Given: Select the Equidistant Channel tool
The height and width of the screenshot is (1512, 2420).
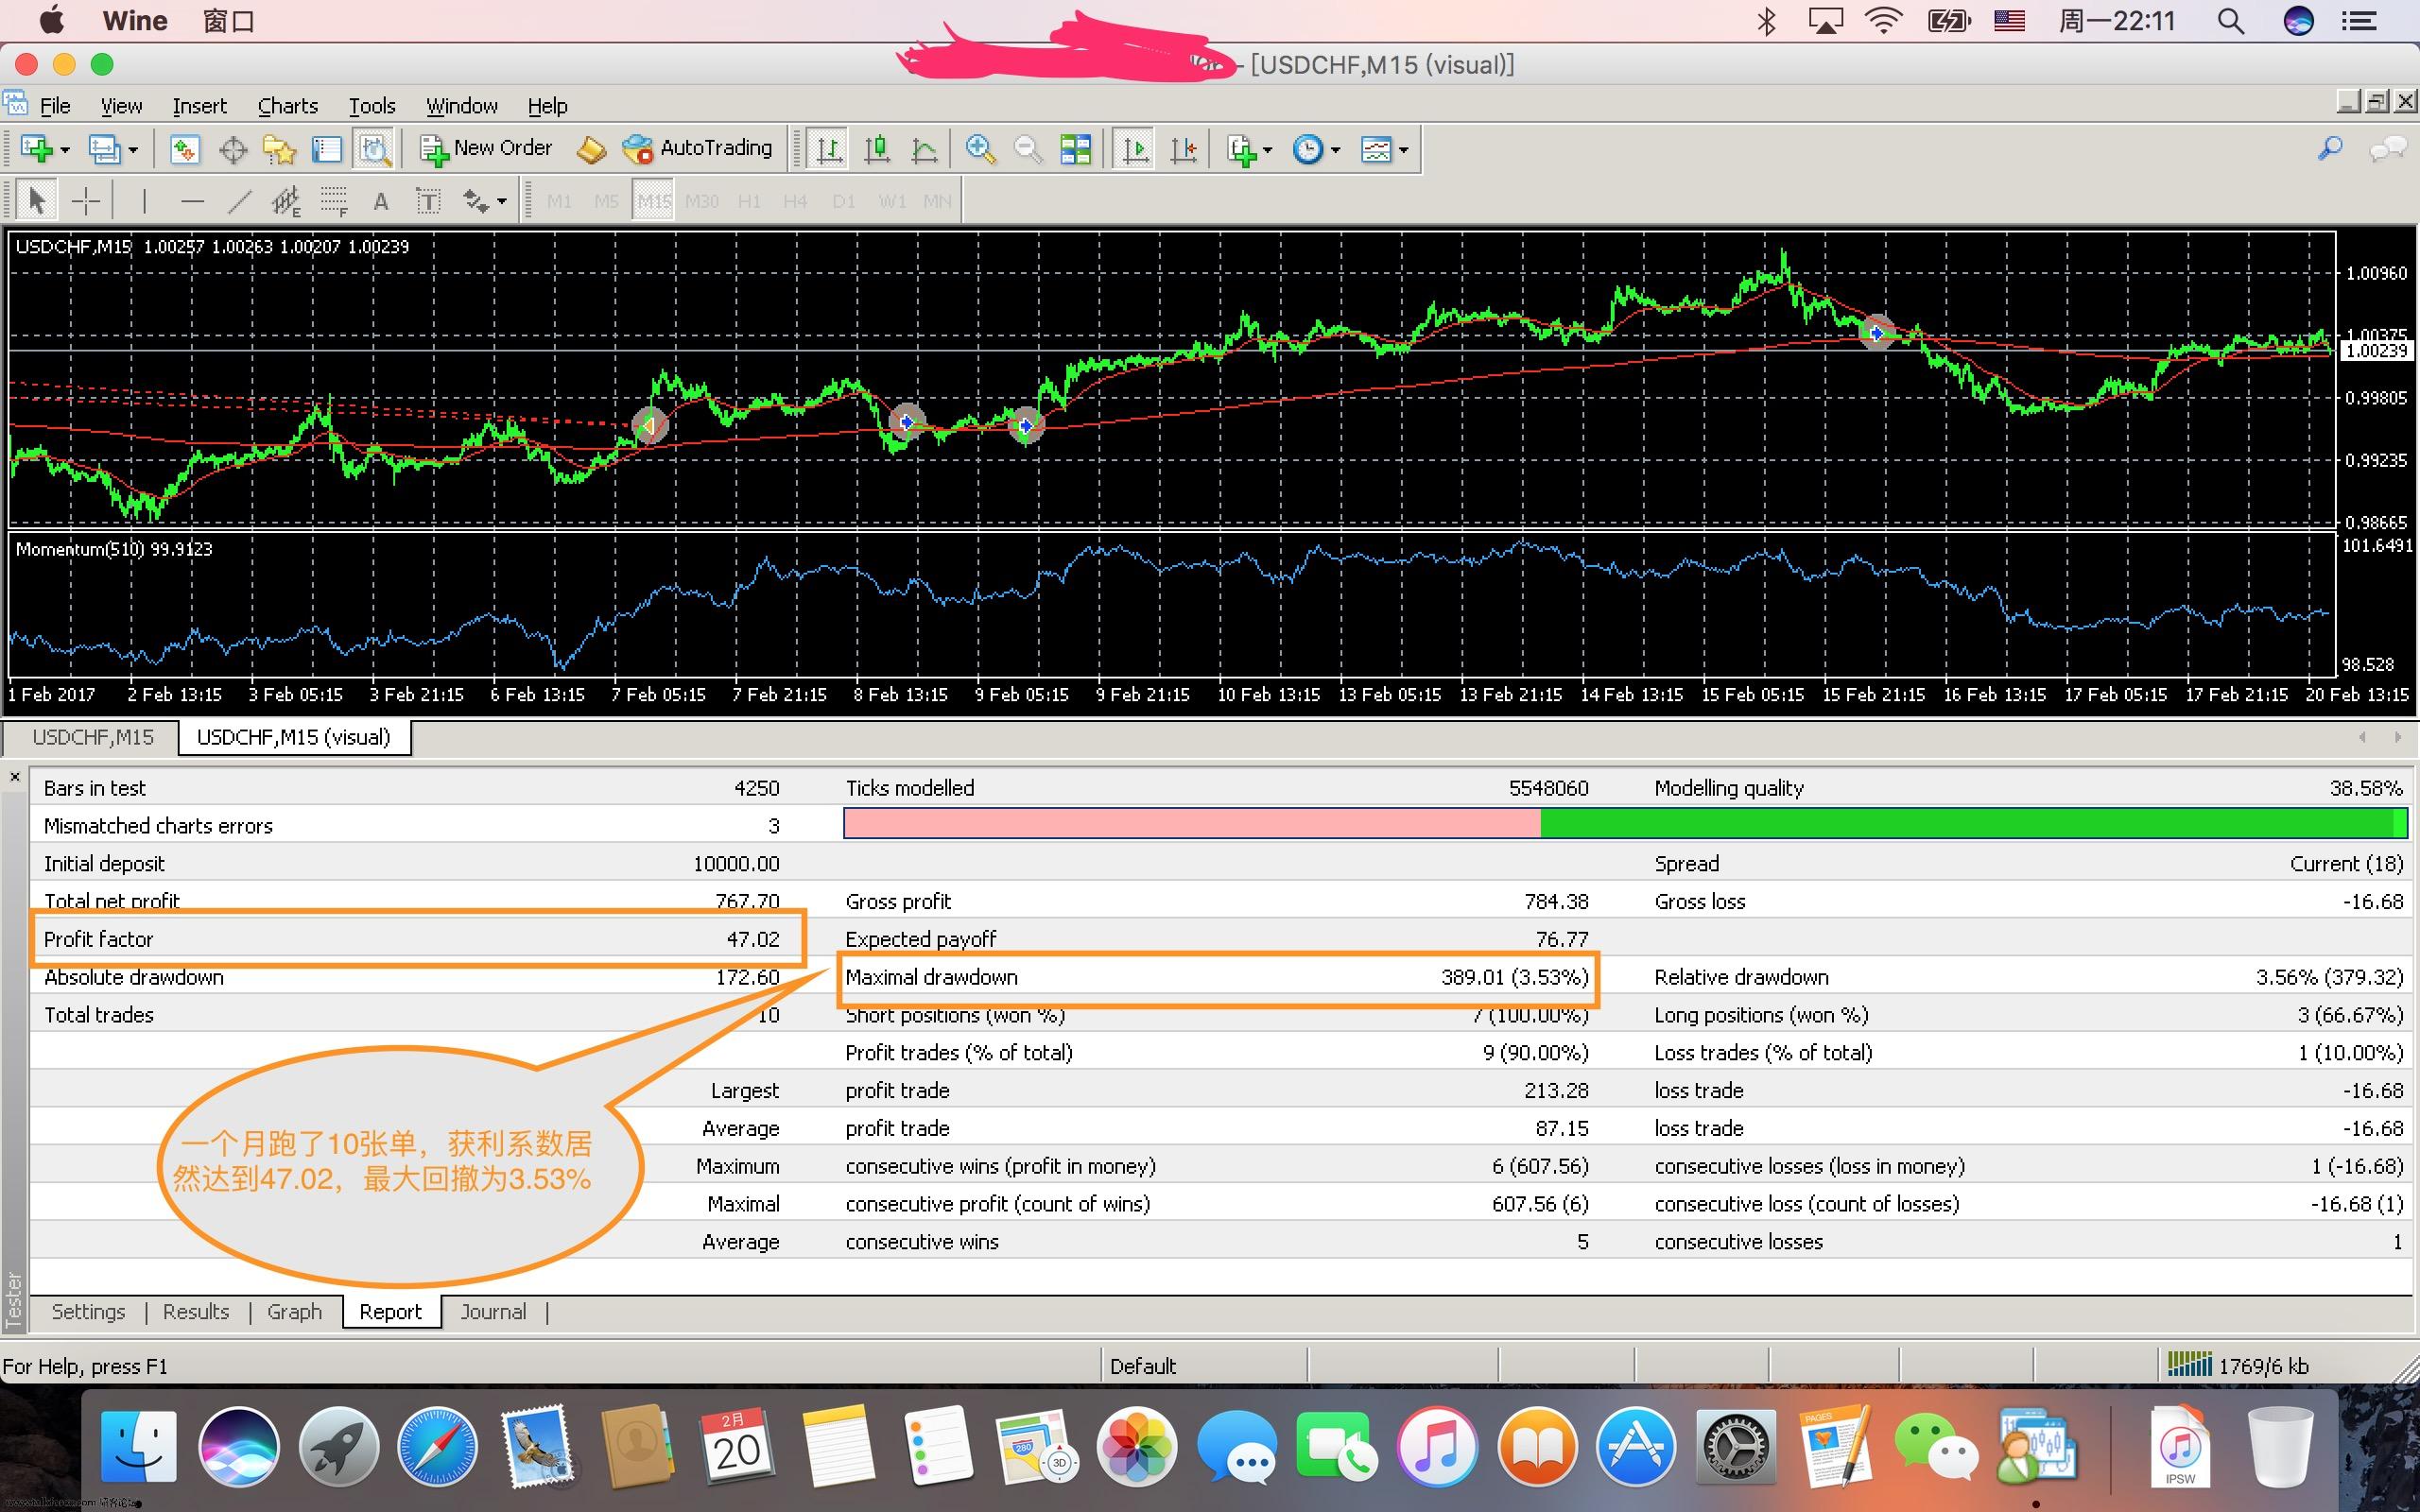Looking at the screenshot, I should (x=286, y=201).
